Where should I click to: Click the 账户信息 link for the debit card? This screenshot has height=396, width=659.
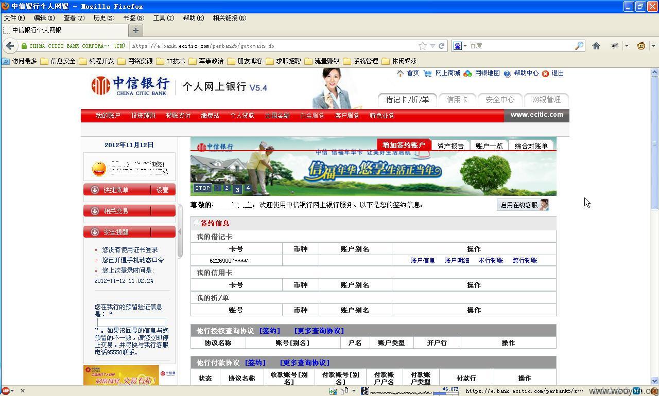pos(423,261)
